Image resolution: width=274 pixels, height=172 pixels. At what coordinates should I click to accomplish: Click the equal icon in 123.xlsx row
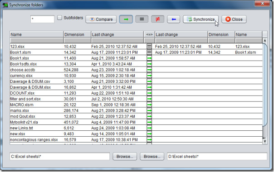coord(149,47)
